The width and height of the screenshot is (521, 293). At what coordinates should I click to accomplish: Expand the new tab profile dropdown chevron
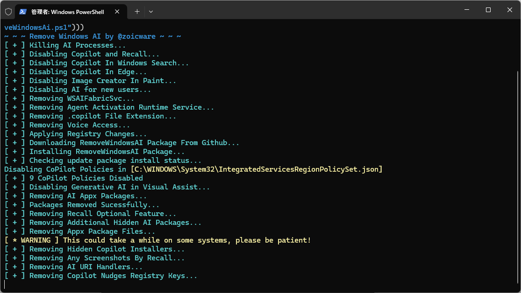[x=151, y=12]
